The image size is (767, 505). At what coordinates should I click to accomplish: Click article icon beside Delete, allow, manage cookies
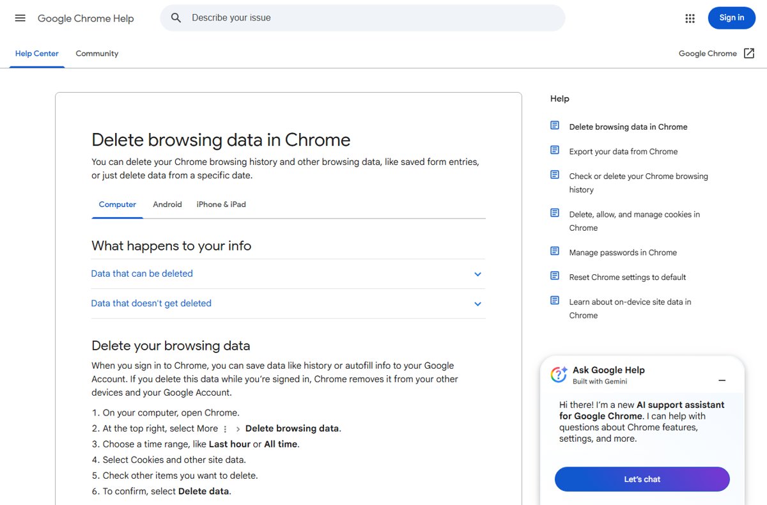[x=555, y=213]
